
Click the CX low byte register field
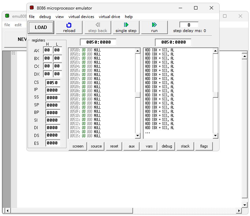[57, 66]
